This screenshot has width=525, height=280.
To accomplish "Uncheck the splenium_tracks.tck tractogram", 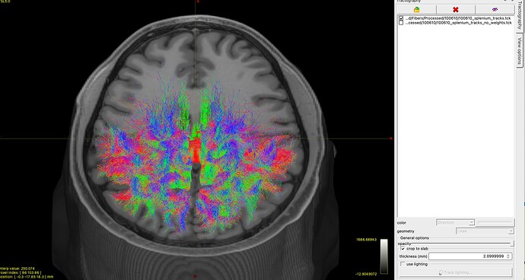I will (401, 18).
